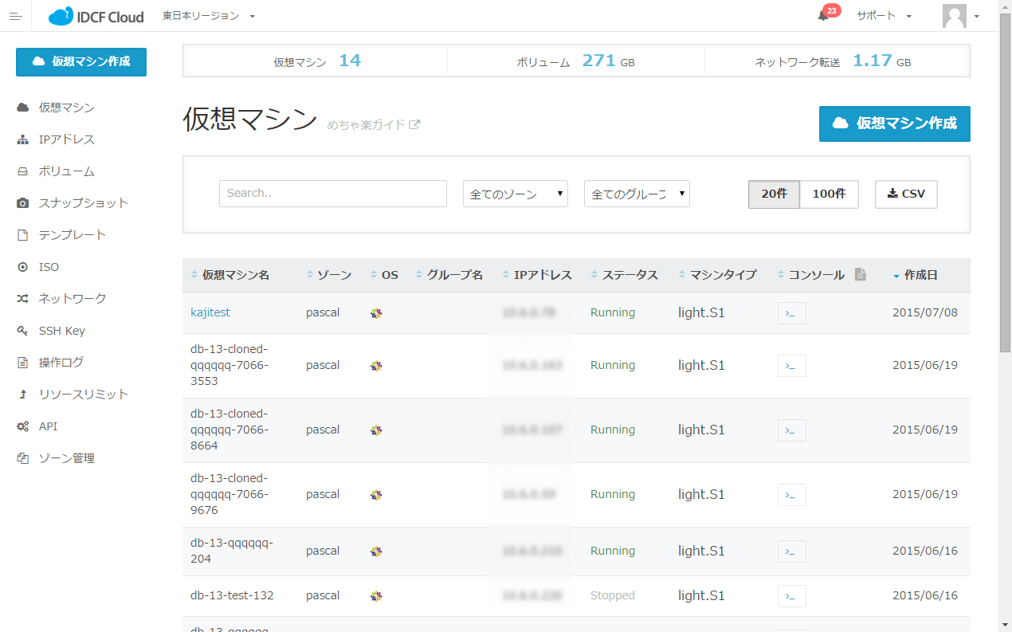
Task: Open console for kajitest machine
Action: (791, 313)
